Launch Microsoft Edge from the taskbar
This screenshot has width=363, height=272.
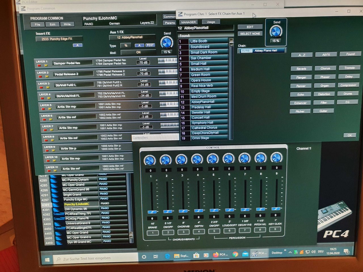(x=167, y=256)
